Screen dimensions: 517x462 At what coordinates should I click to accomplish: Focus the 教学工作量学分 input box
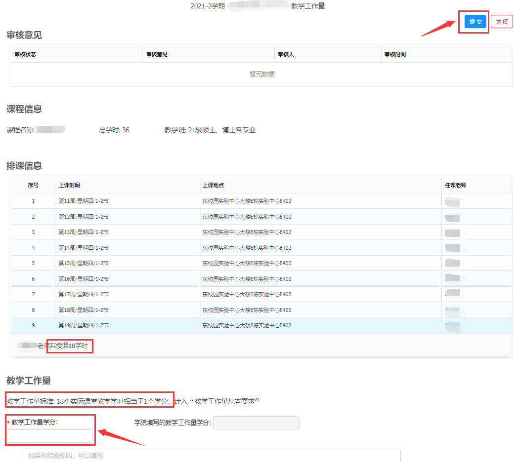pos(49,436)
